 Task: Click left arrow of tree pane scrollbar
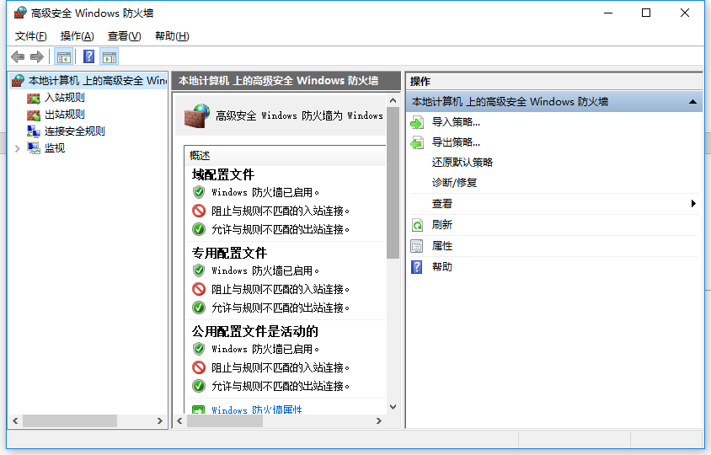point(15,421)
